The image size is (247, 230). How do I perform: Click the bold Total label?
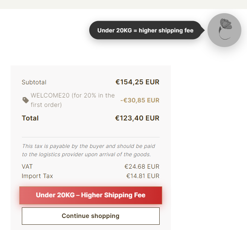[x=30, y=118]
